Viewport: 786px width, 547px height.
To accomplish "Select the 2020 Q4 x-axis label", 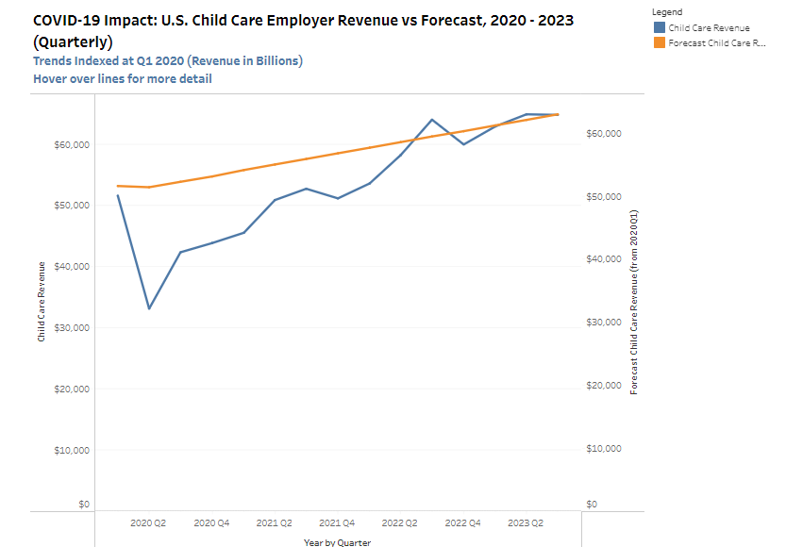I will (x=211, y=522).
